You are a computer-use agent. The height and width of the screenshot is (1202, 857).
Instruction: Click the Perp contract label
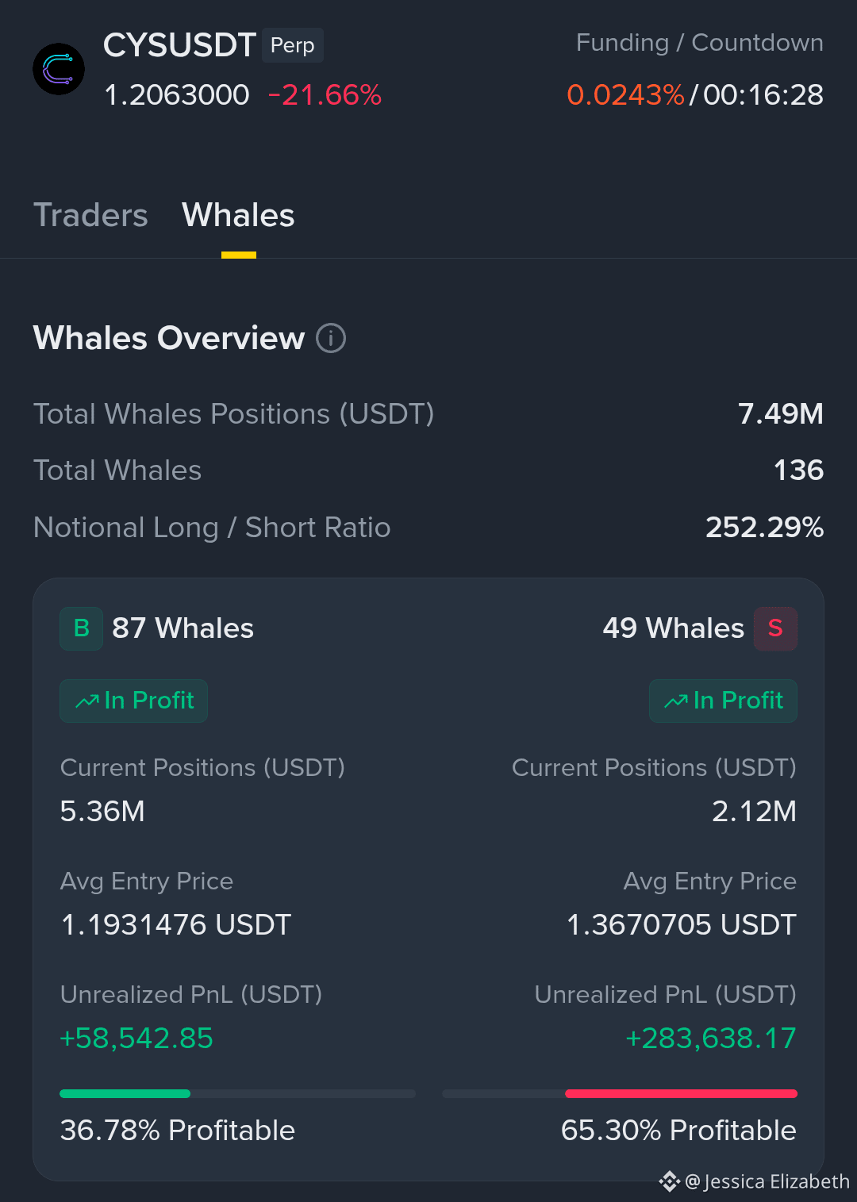coord(293,45)
